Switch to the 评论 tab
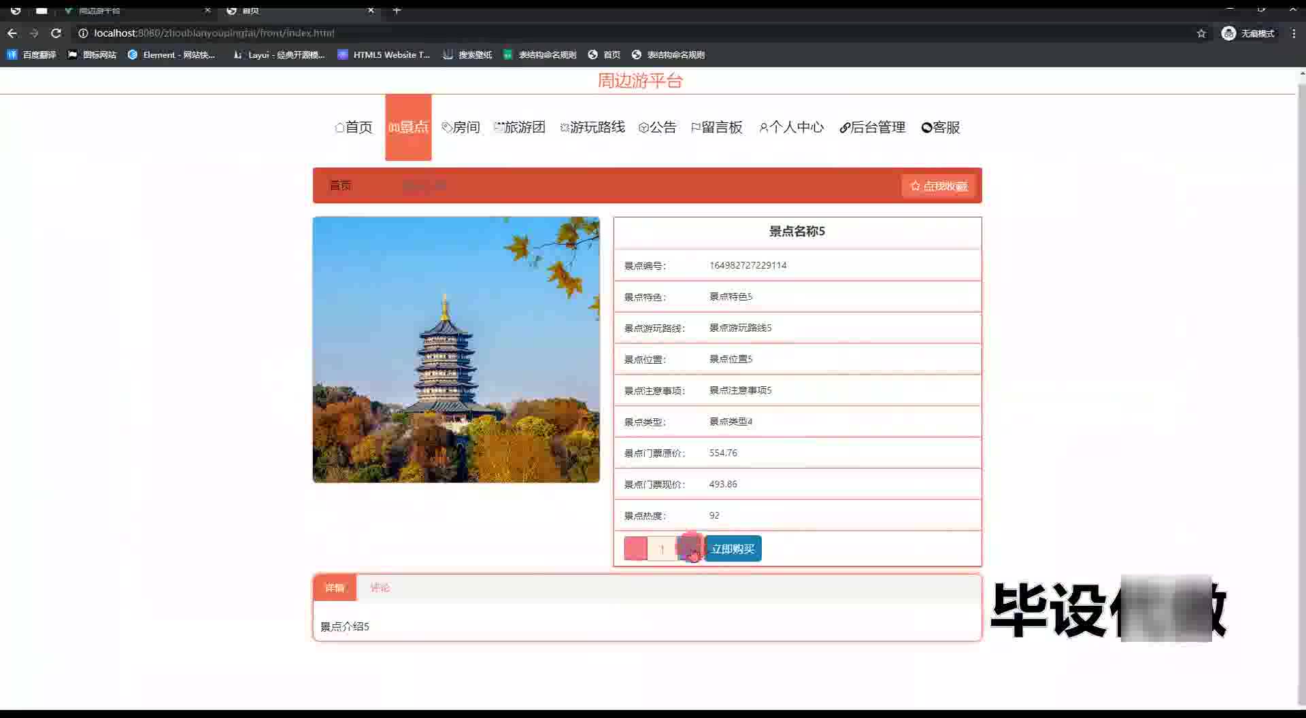The height and width of the screenshot is (718, 1306). tap(380, 587)
